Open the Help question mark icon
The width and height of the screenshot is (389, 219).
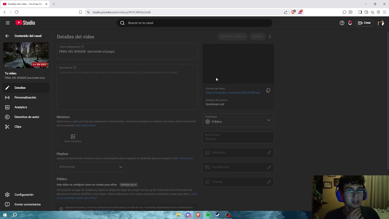(x=342, y=23)
